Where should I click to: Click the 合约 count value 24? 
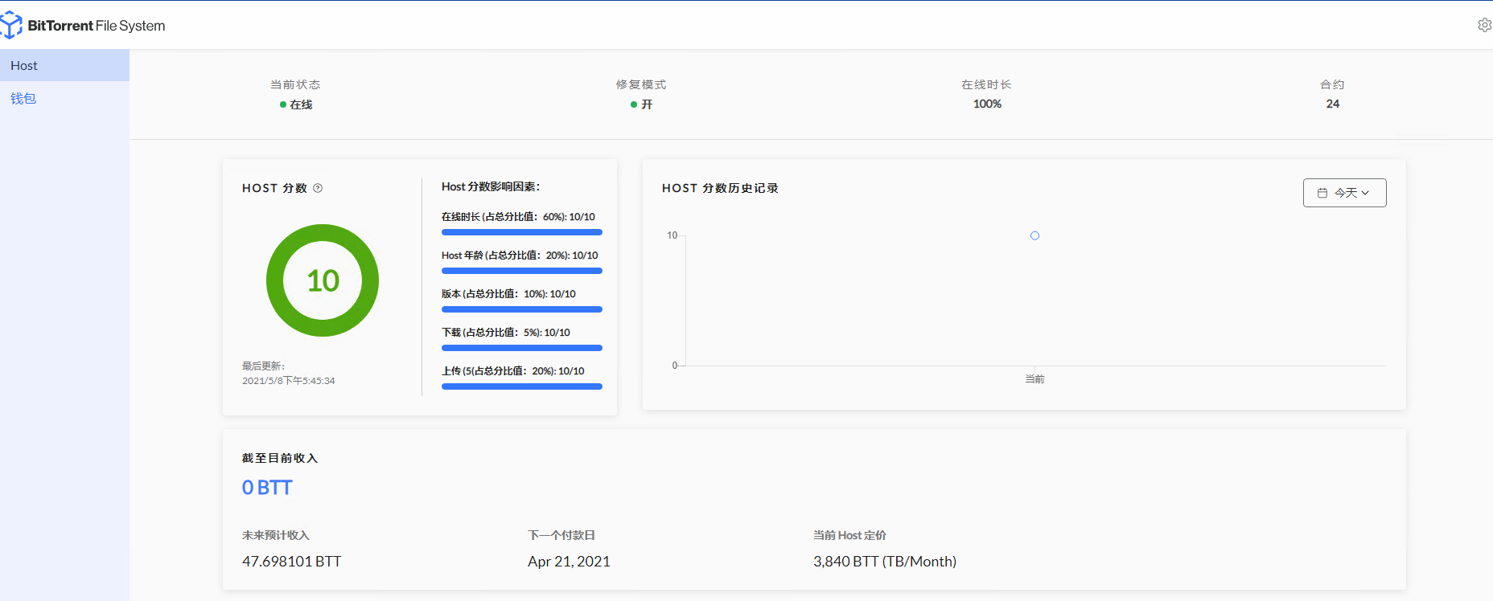point(1332,104)
